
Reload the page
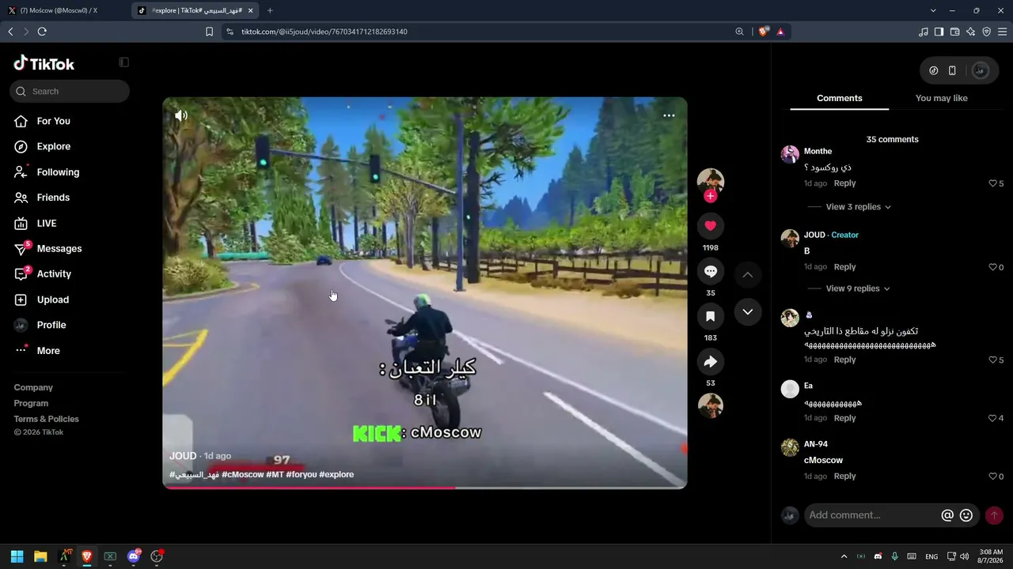(42, 32)
